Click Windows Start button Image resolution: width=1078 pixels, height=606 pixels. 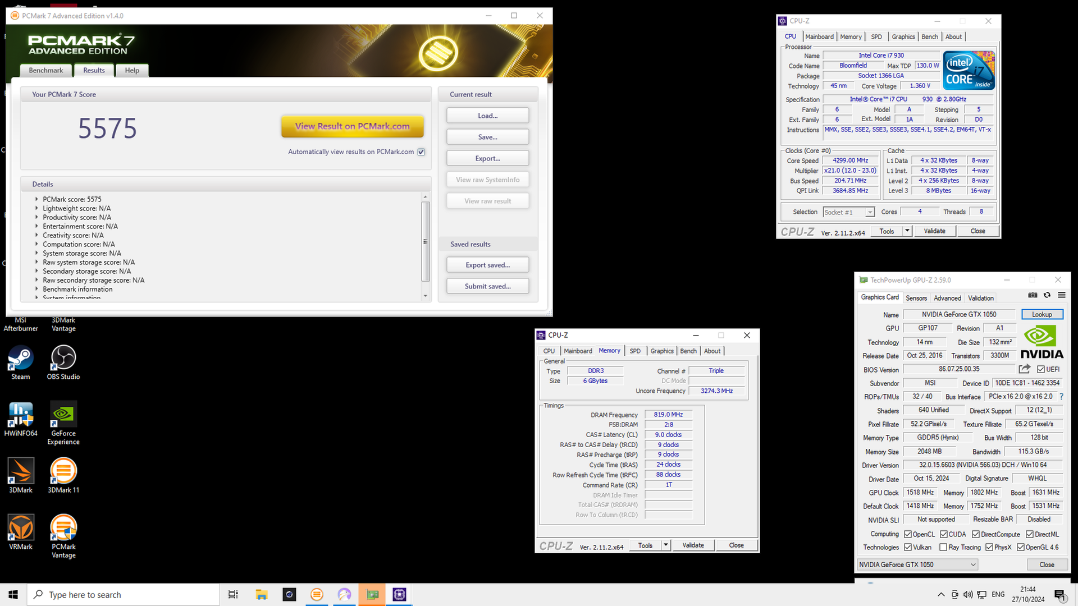point(13,595)
